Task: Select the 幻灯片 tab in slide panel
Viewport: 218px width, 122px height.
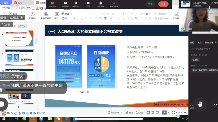Action: (22, 26)
